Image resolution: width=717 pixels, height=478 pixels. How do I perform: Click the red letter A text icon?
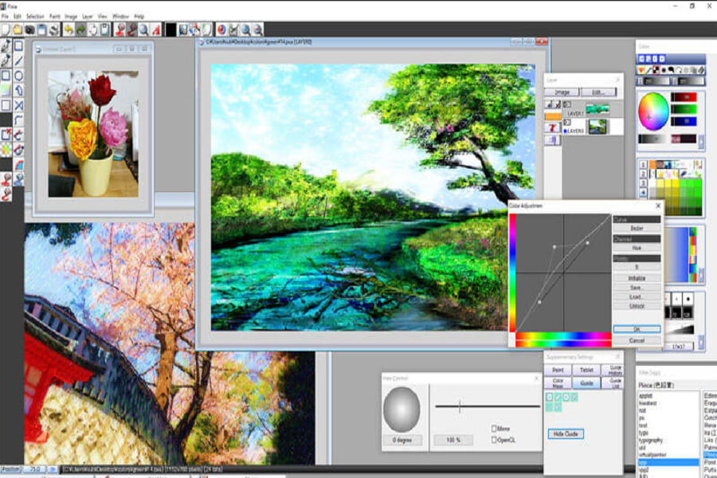click(156, 29)
